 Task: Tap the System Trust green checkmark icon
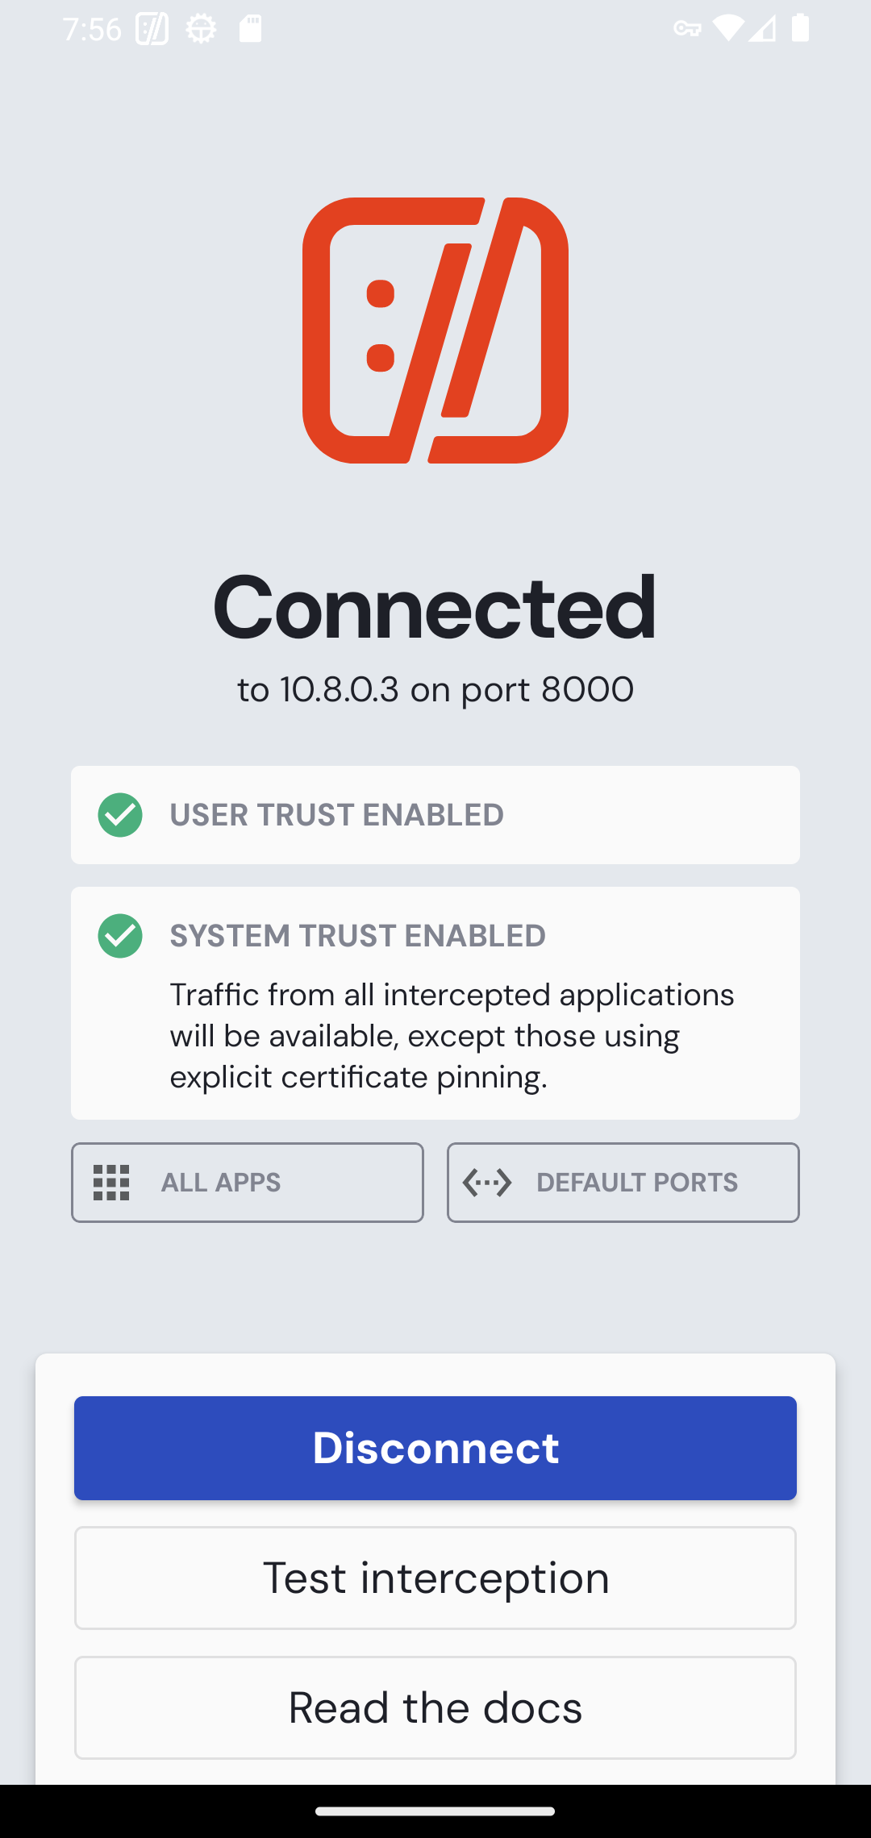[120, 936]
